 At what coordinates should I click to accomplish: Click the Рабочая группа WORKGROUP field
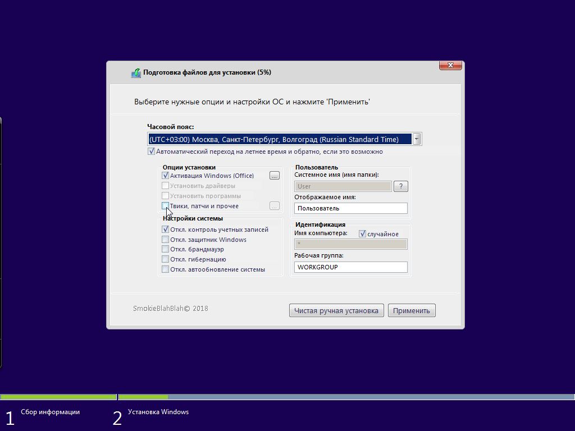coord(351,267)
